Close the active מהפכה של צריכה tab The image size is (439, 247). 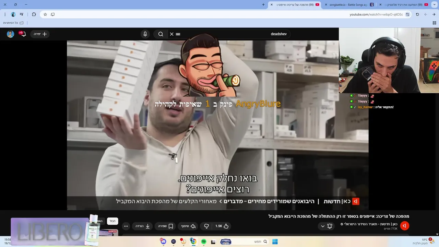pyautogui.click(x=272, y=4)
